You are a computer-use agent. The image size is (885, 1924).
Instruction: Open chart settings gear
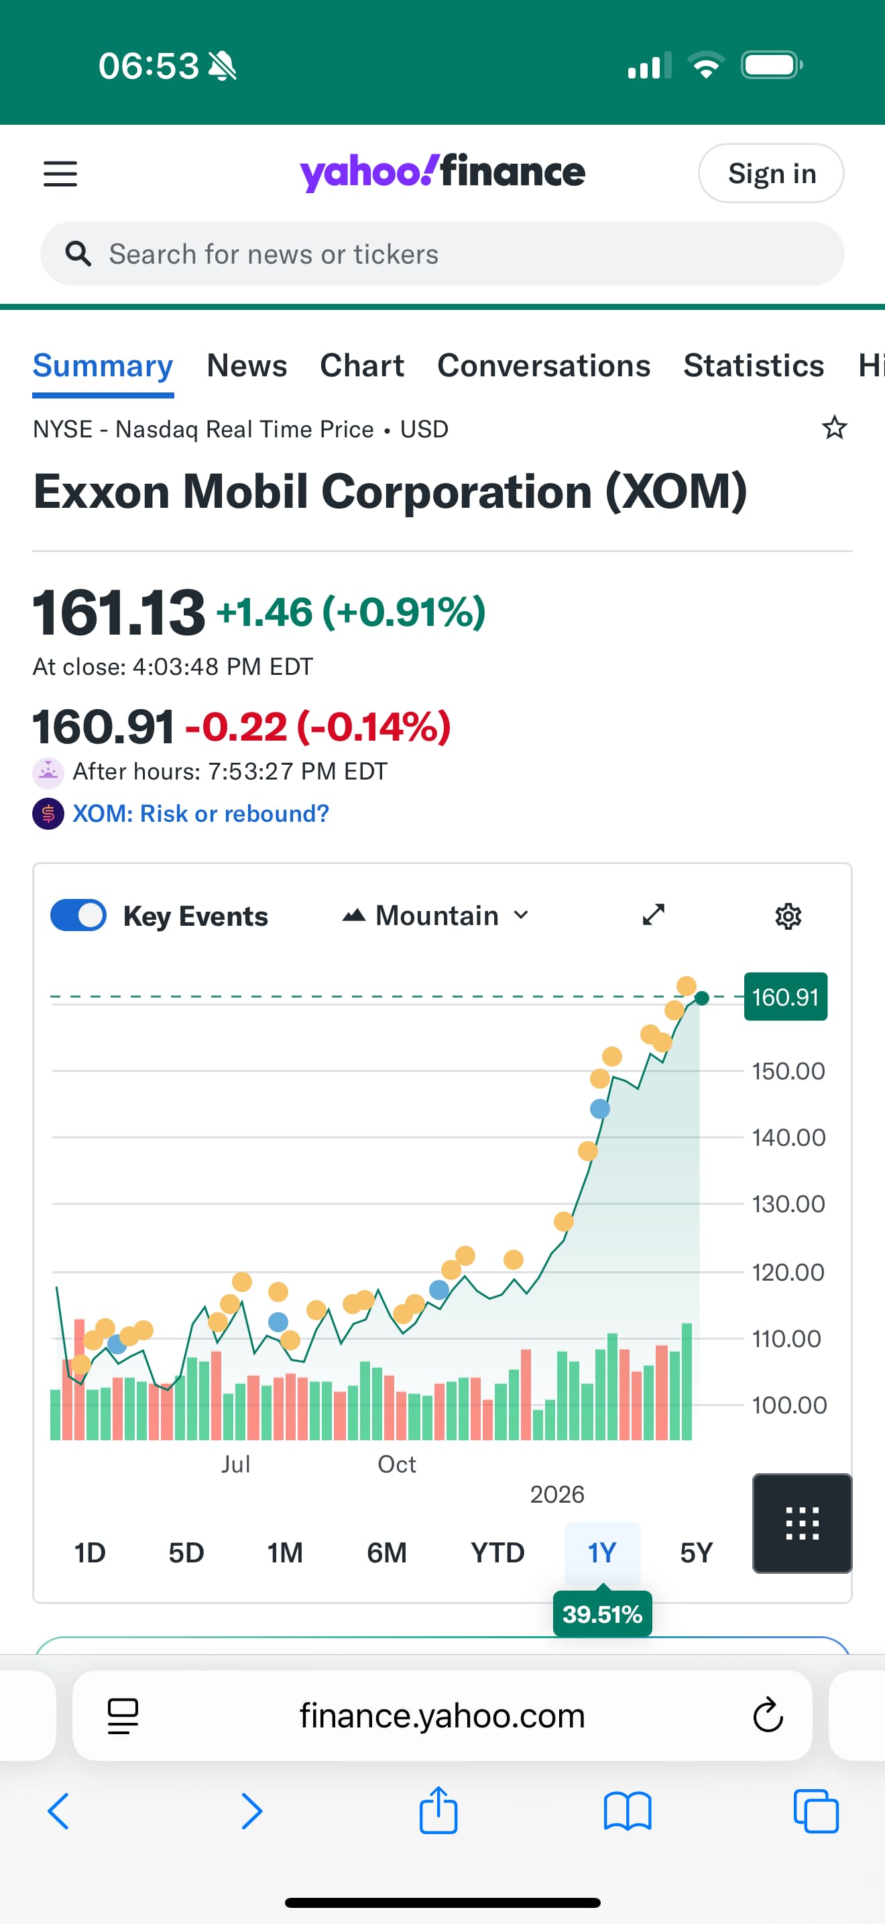[788, 916]
